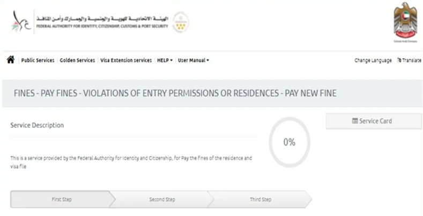Select the Second Step tab

point(162,199)
